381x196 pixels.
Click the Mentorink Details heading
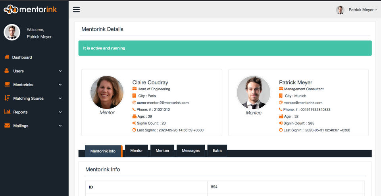[102, 29]
